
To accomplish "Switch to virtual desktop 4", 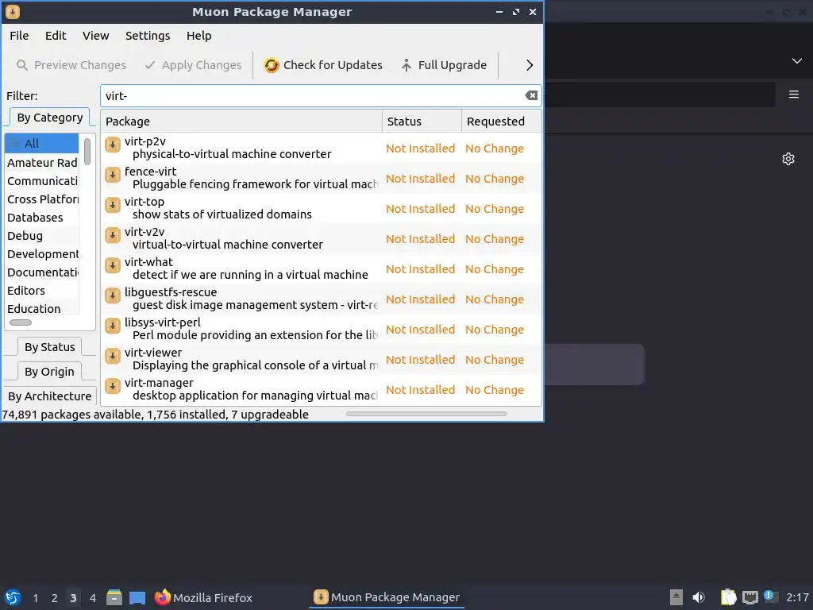I will coord(93,598).
